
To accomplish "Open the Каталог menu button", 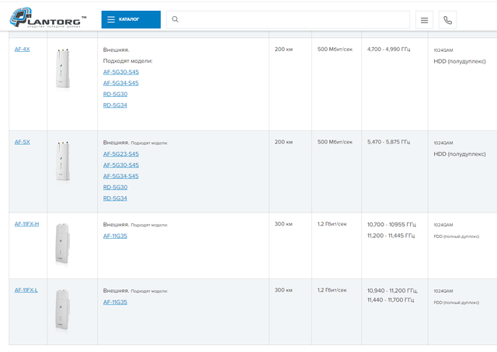I will (x=131, y=19).
